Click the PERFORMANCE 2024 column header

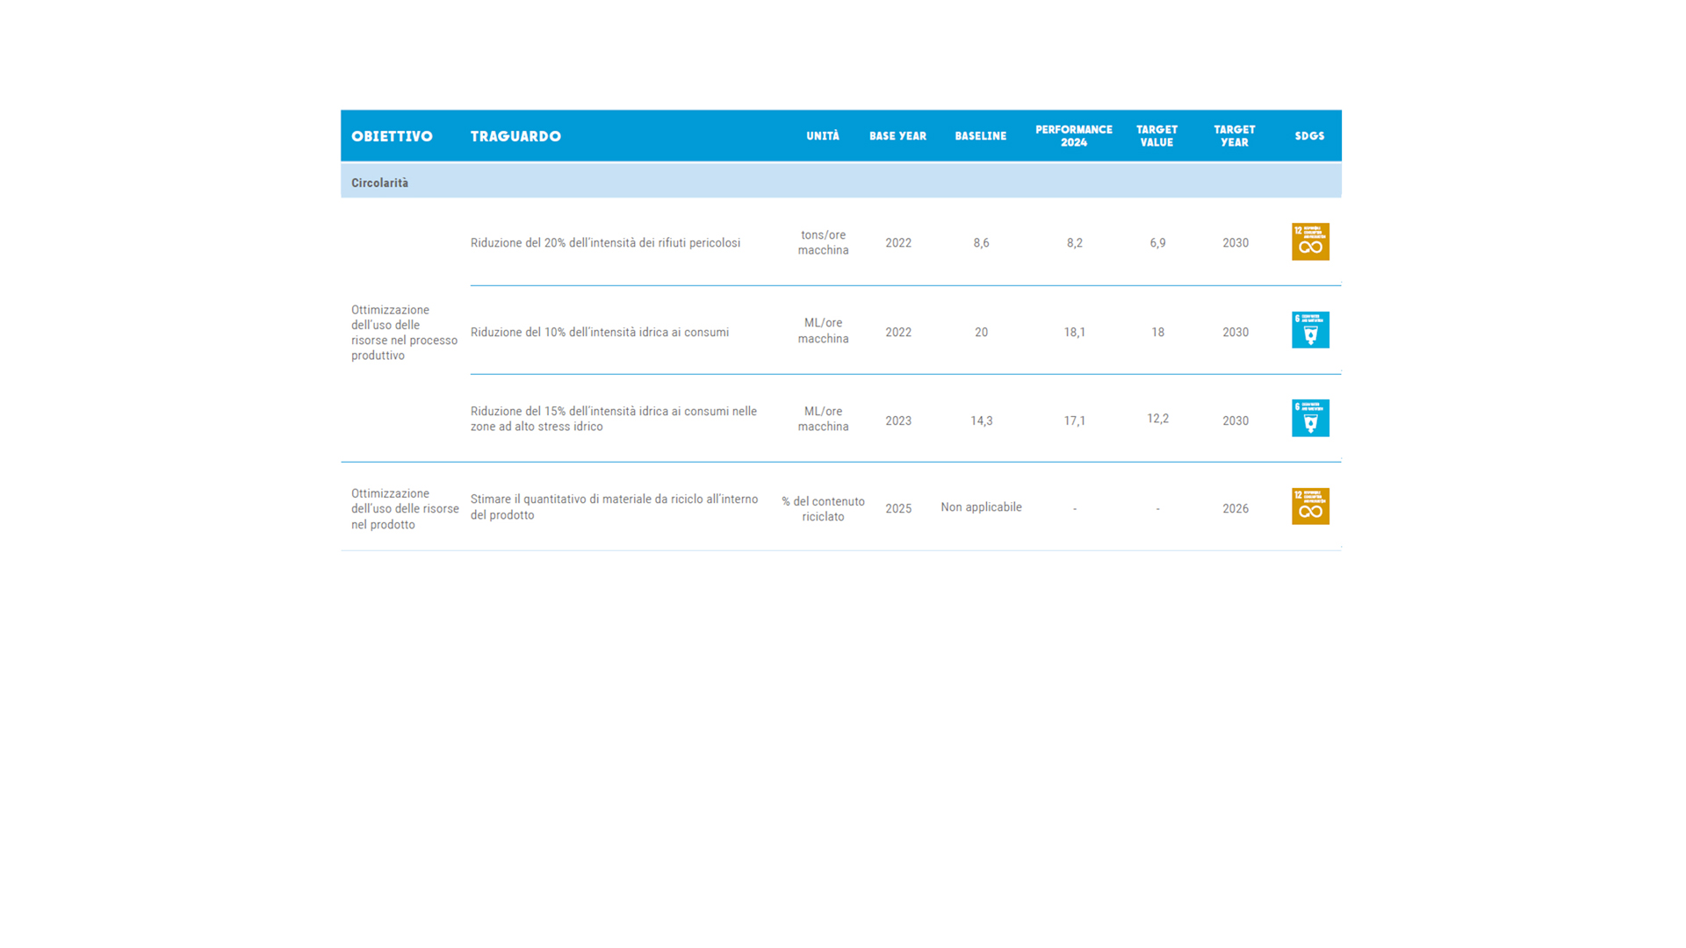pos(1074,136)
